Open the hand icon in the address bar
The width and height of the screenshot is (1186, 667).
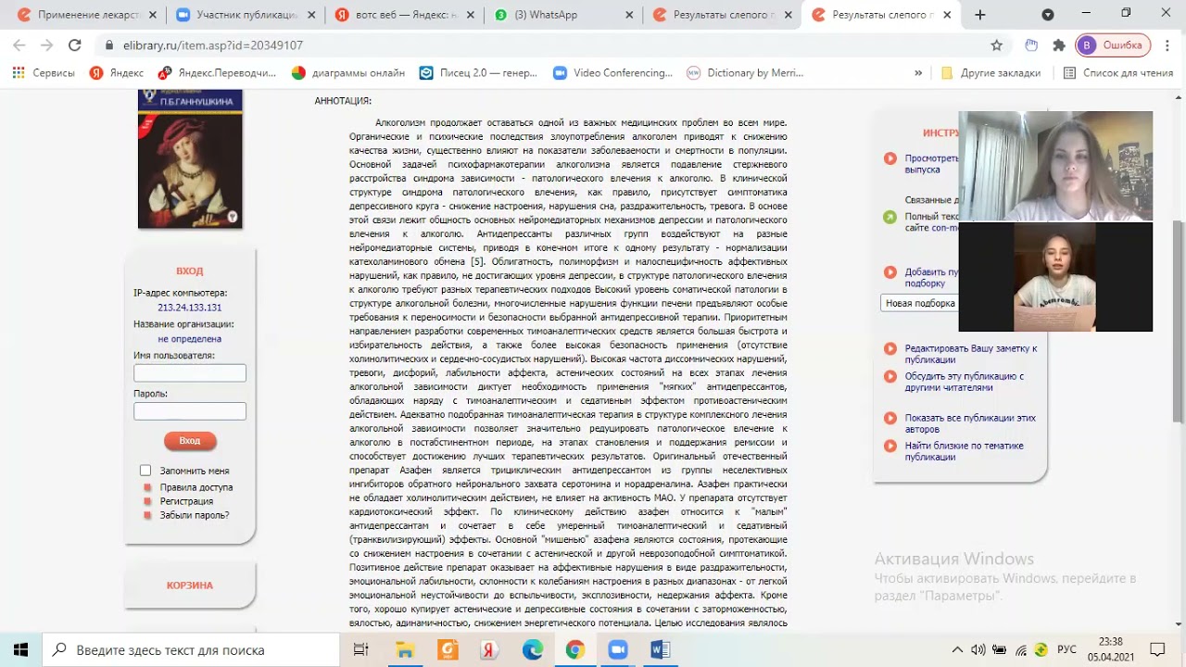(1031, 45)
